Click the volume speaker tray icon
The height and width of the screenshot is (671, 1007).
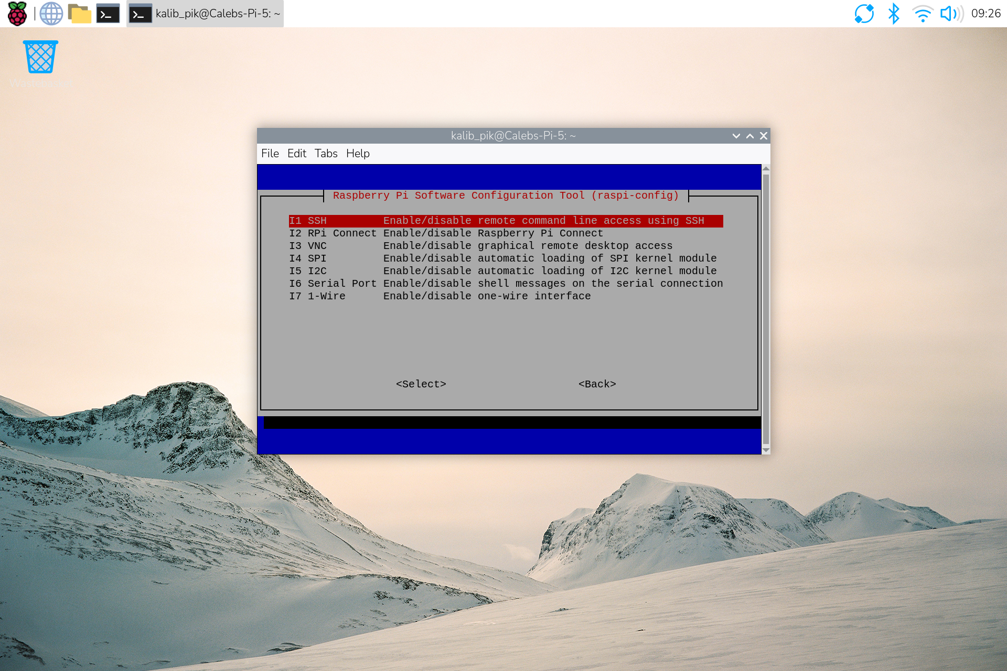(x=951, y=14)
